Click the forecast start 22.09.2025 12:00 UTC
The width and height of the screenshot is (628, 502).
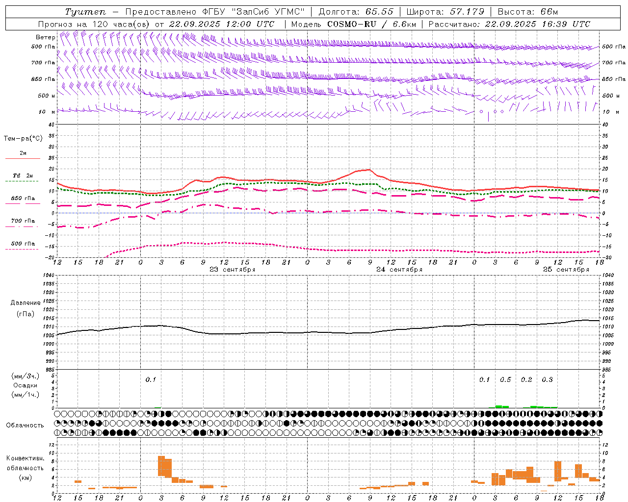(222, 24)
